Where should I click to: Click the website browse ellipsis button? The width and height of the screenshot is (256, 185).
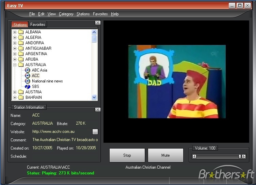pyautogui.click(x=95, y=132)
